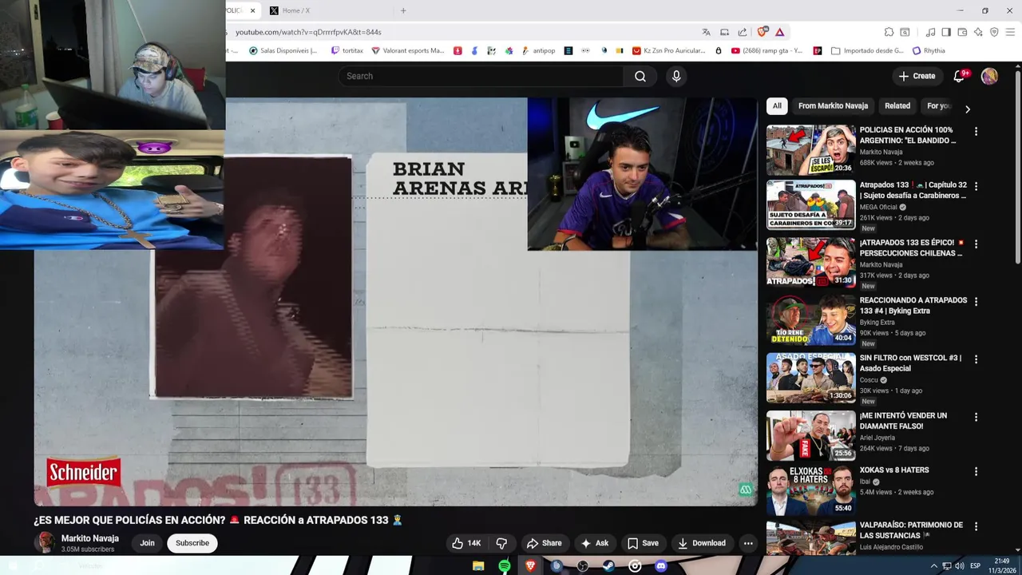
Task: Open Kz Zsn Pro Auricular bookmark
Action: [669, 50]
